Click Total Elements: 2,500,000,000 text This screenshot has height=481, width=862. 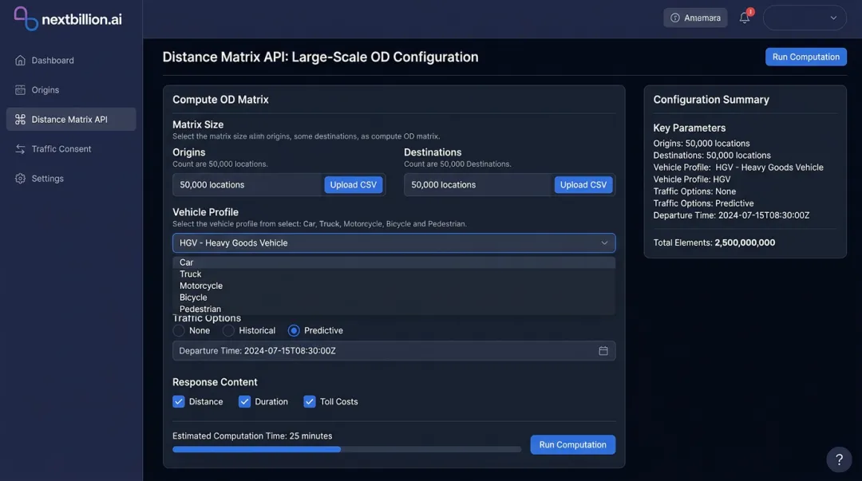pos(714,242)
